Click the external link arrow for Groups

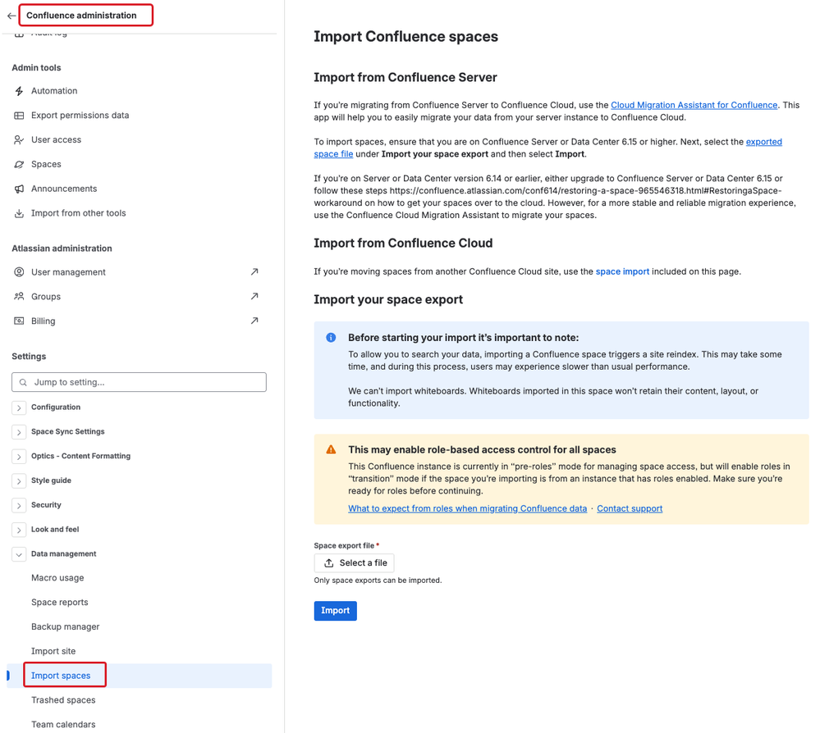click(x=254, y=296)
